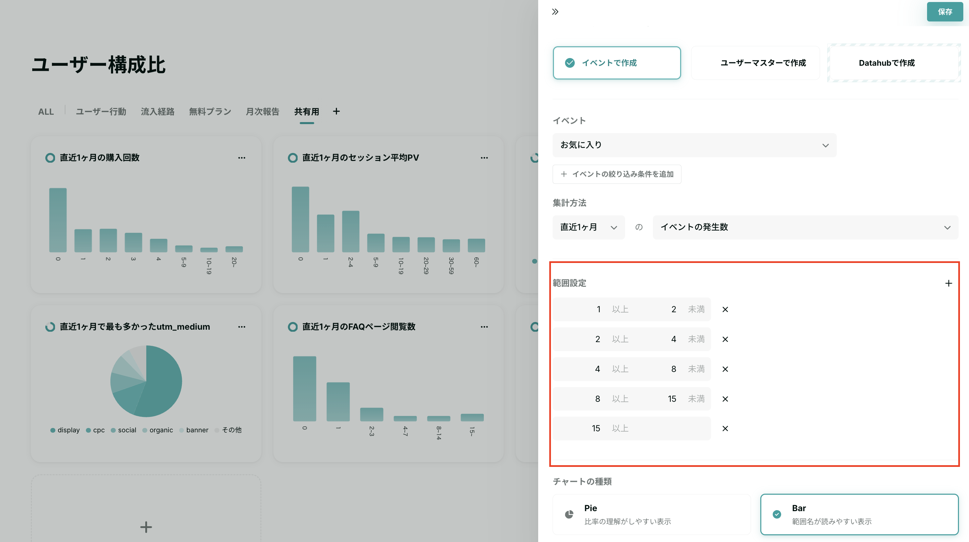Remove the 2以上 4未満 range row

[x=725, y=339]
